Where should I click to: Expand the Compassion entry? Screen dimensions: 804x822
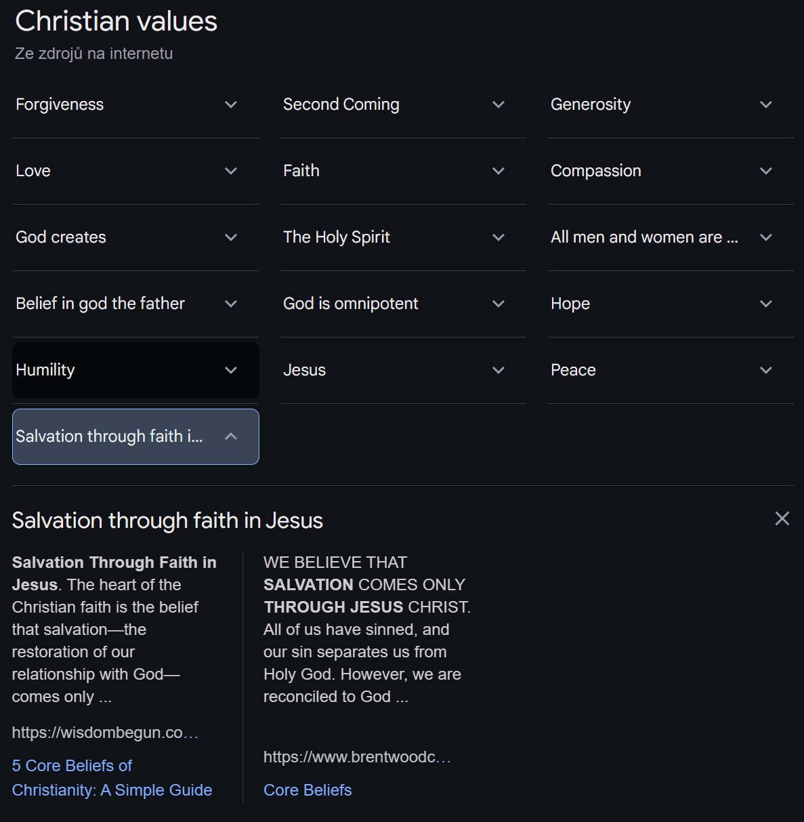(671, 171)
